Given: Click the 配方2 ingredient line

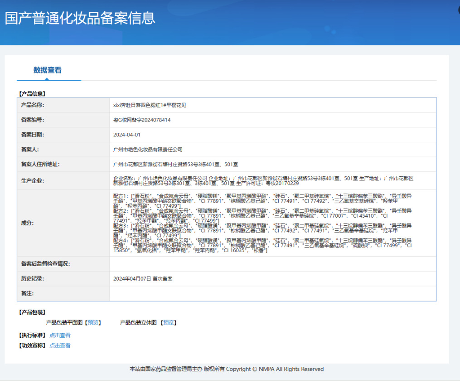Looking at the screenshot, I should pos(262,216).
